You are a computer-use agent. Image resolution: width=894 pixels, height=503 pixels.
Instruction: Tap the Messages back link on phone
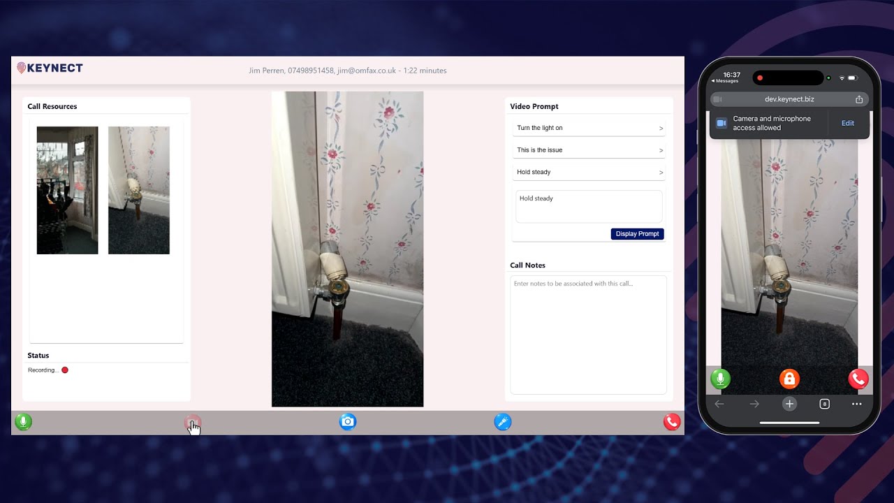(x=724, y=81)
